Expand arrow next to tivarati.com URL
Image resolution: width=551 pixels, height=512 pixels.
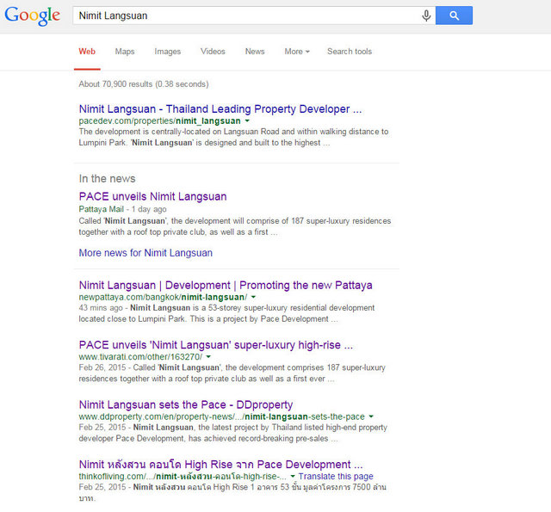208,357
